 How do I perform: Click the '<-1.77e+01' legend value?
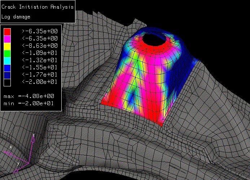[40, 74]
